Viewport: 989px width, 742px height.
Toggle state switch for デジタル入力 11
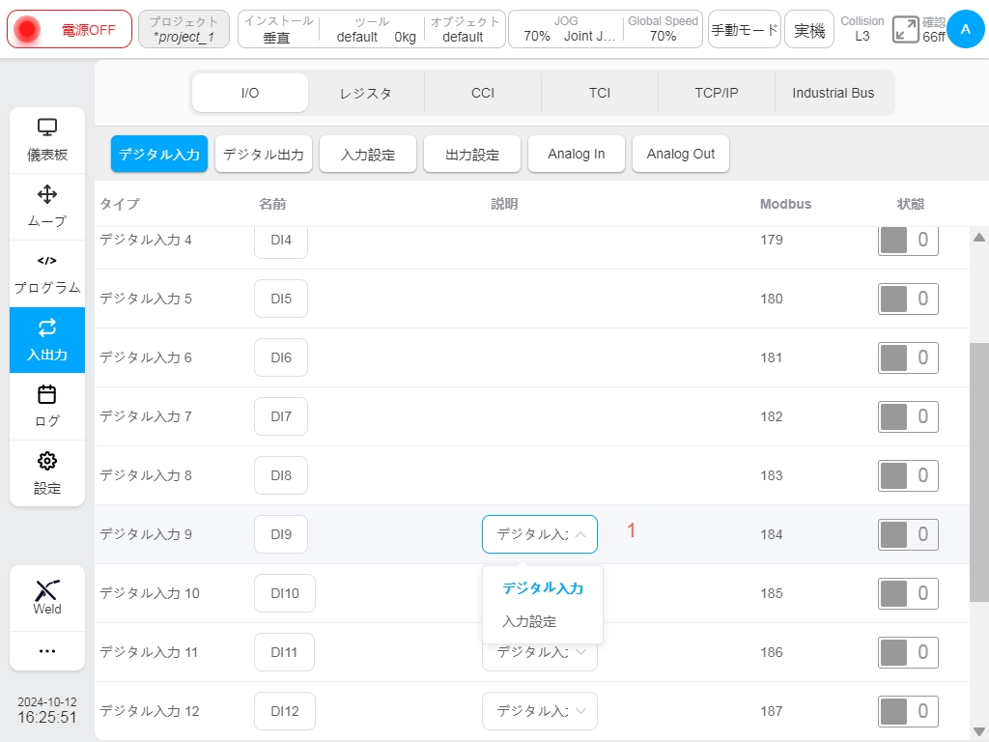[x=908, y=652]
